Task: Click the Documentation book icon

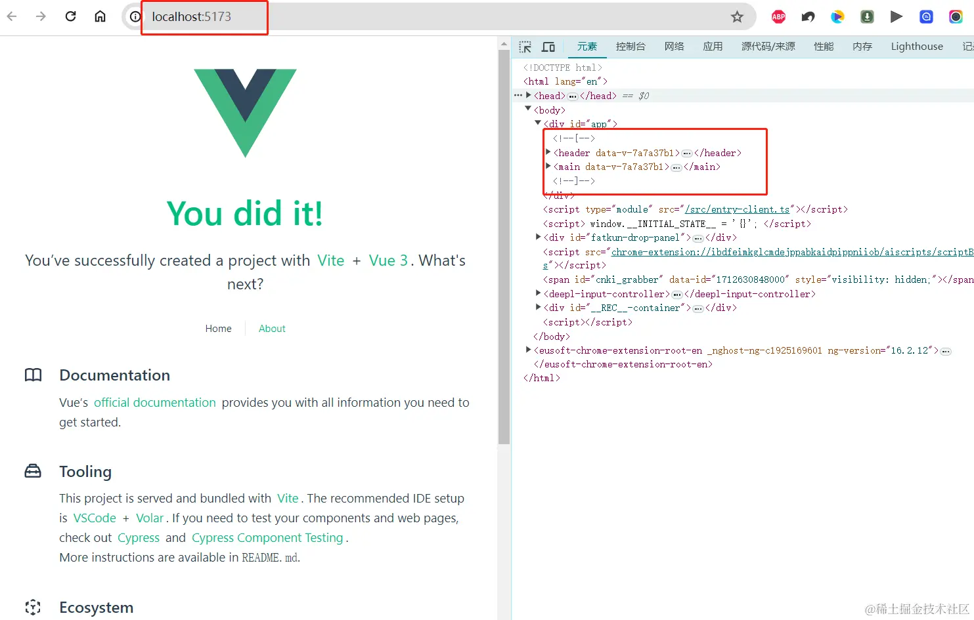Action: point(33,375)
